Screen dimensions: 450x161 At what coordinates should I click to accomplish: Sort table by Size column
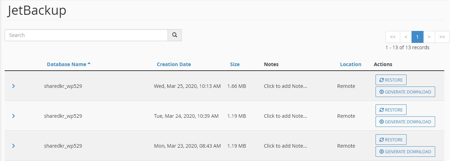[x=235, y=64]
